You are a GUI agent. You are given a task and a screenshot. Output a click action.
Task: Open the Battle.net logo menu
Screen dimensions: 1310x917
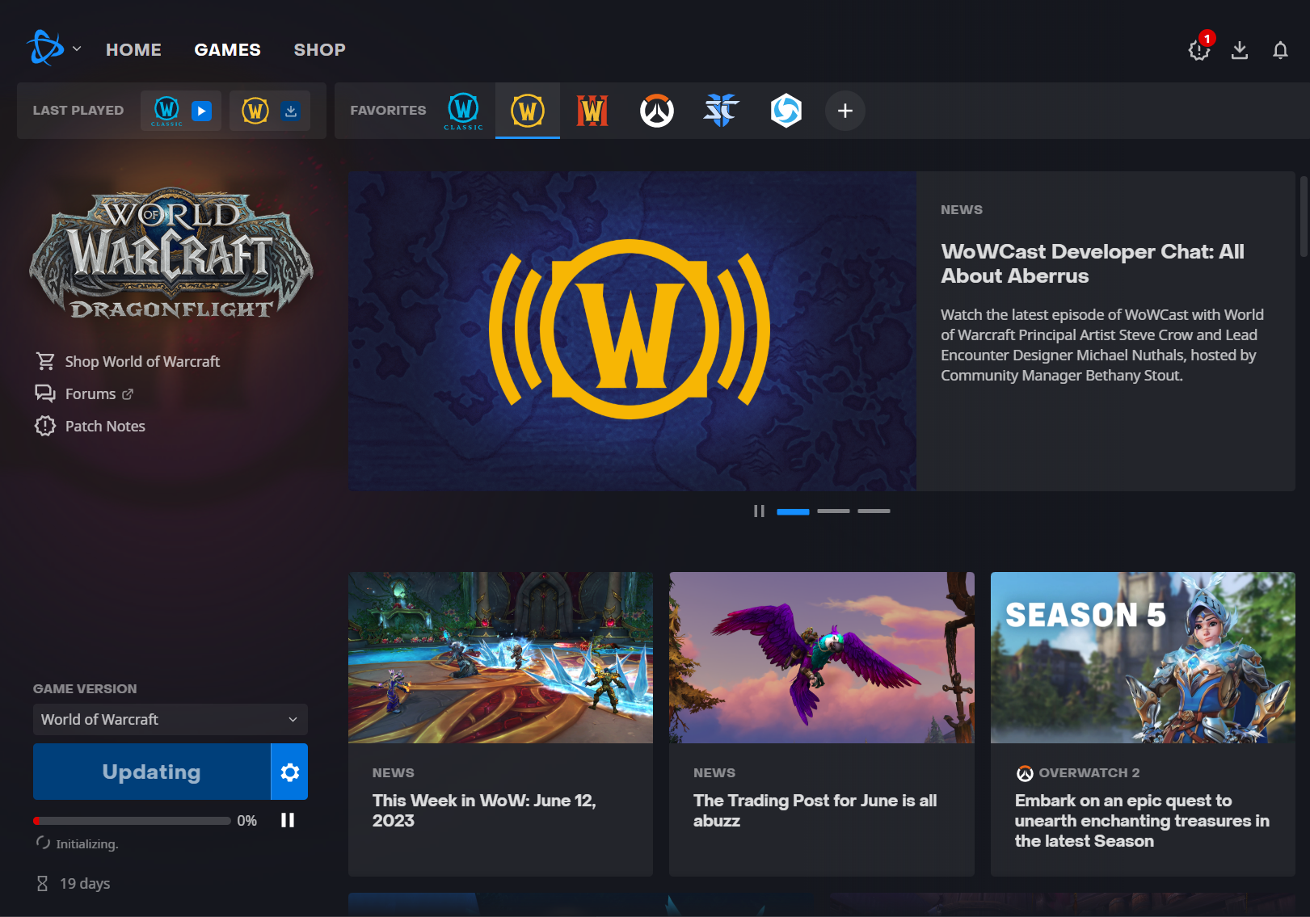coord(45,48)
